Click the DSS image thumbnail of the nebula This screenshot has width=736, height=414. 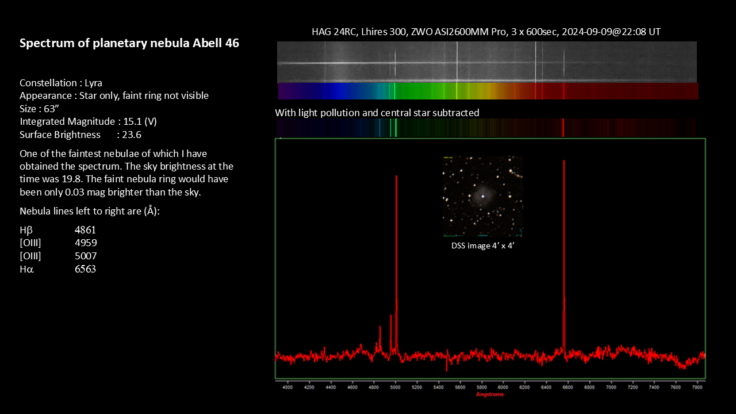(482, 196)
